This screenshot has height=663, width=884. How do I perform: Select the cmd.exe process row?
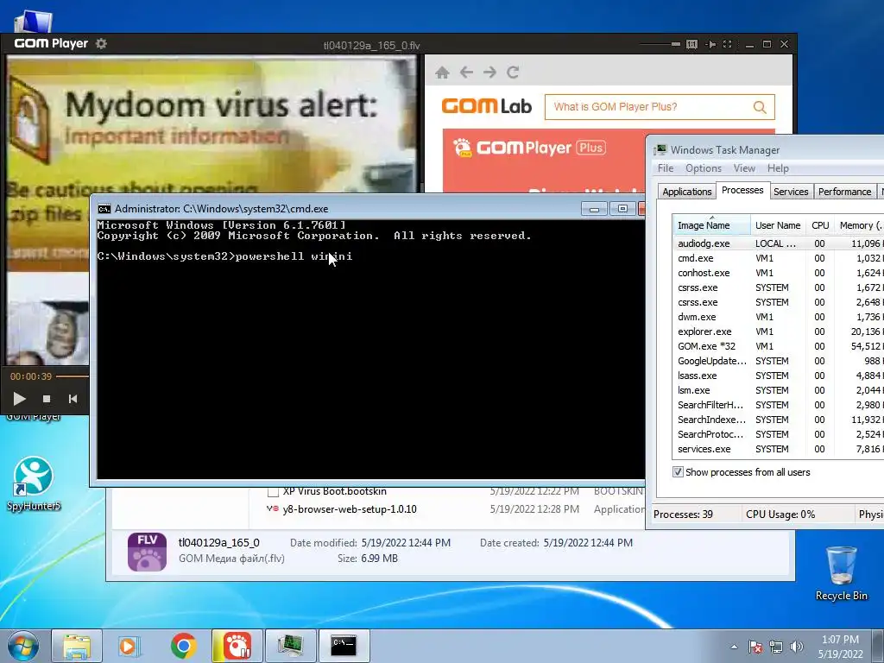pyautogui.click(x=778, y=258)
